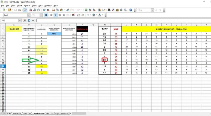Open the File menu
The image size is (211, 116).
(x=2, y=6)
